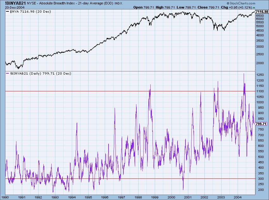Image resolution: width=269 pixels, height=200 pixels.
Task: Click the green up-arrow change indicator
Action: click(254, 8)
